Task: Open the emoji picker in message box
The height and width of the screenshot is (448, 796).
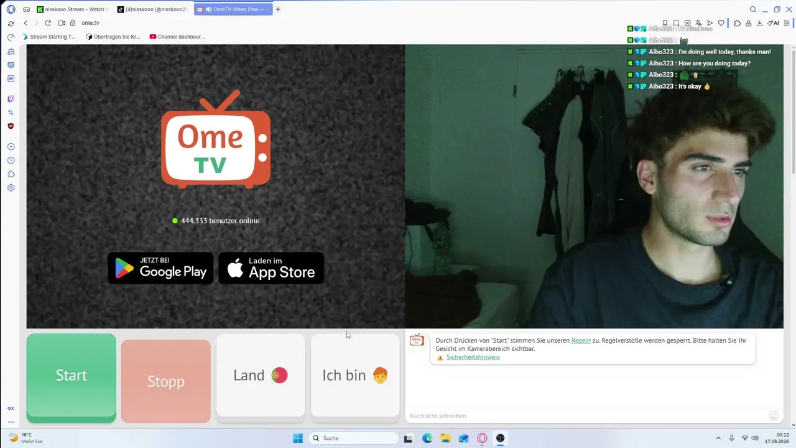Action: [x=774, y=416]
